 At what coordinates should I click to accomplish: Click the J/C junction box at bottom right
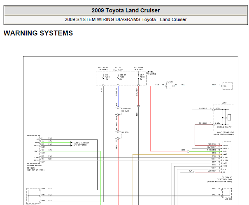(227, 193)
